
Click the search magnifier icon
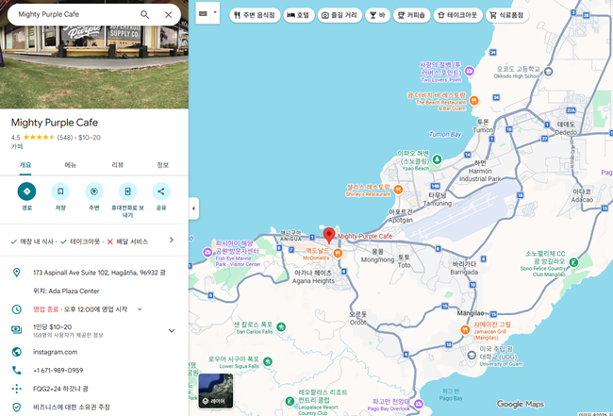144,15
